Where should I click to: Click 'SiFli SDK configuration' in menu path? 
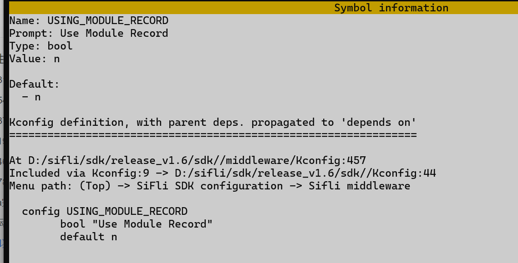210,186
